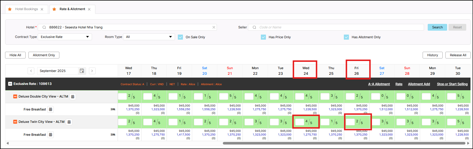This screenshot has width=473, height=149.
Task: Open the Contract Type dropdown
Action: coord(65,37)
